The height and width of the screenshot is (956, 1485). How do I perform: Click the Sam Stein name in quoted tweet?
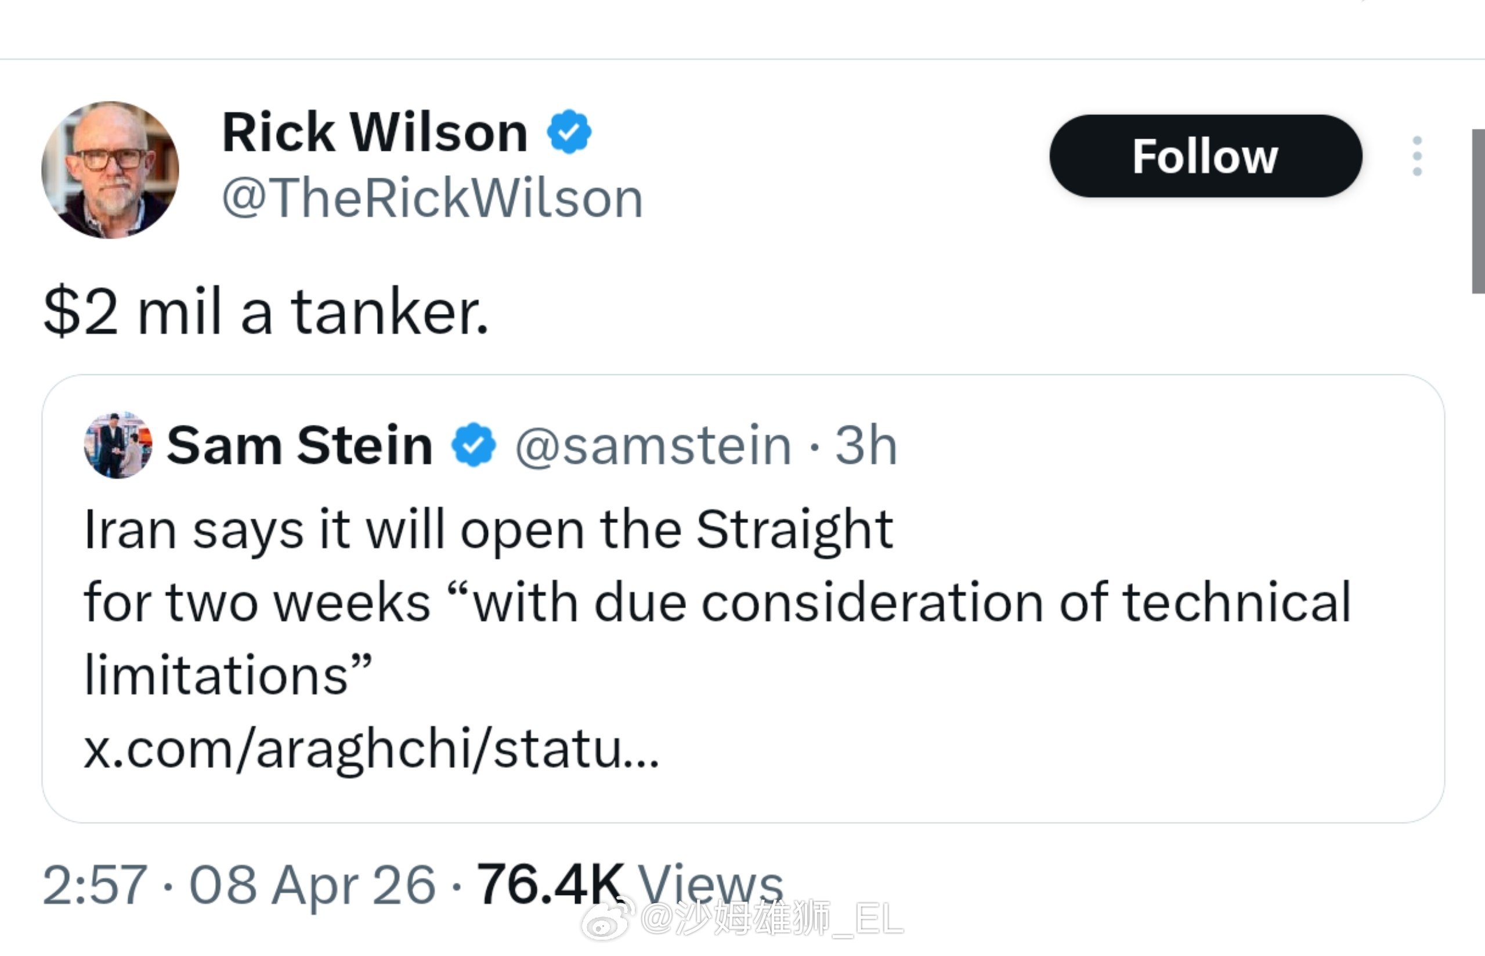[300, 445]
